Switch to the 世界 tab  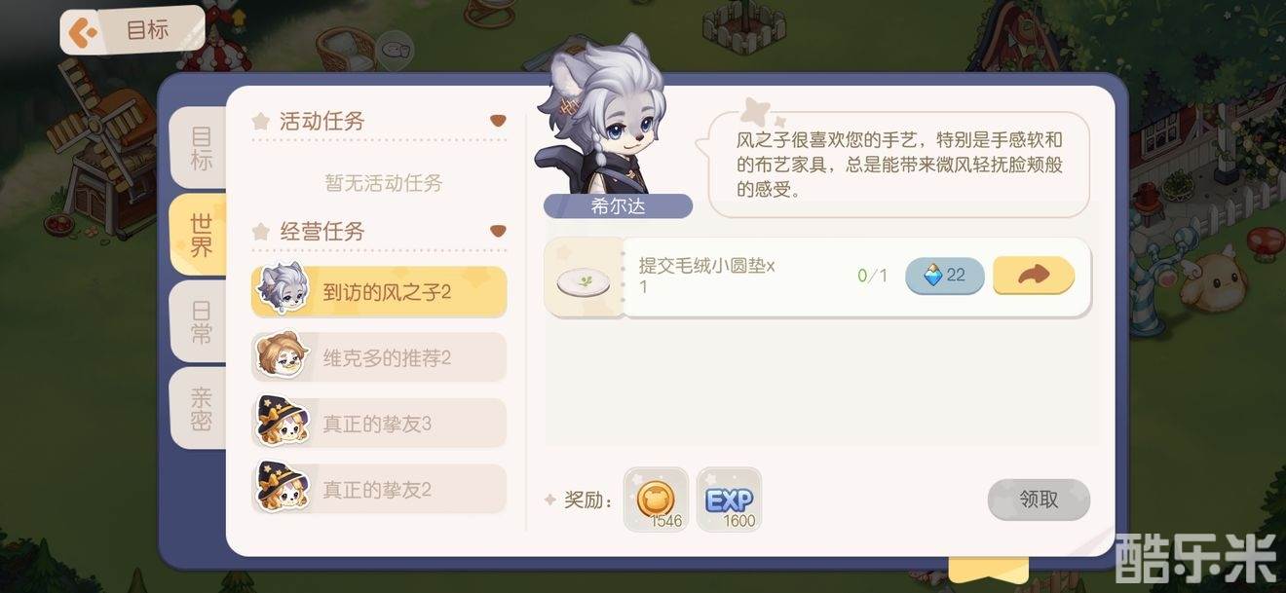click(x=200, y=235)
